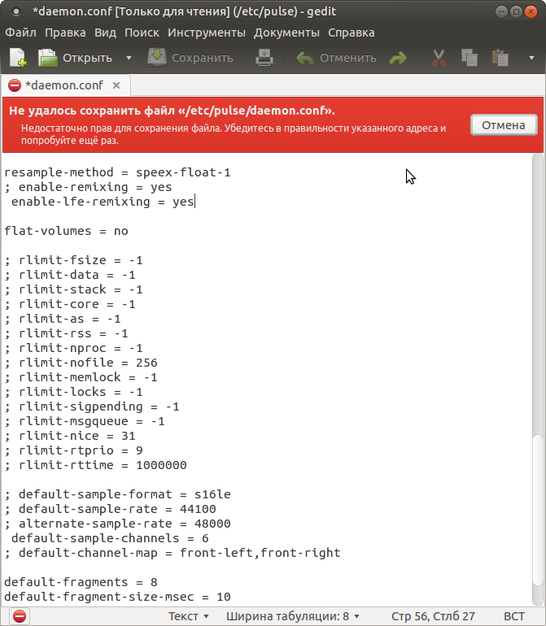
Task: Click the red error icon in status bar
Action: click(x=19, y=616)
